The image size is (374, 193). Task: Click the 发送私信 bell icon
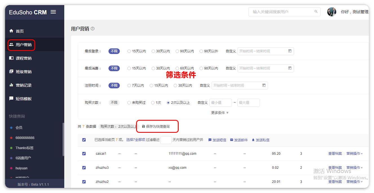pyautogui.click(x=253, y=140)
